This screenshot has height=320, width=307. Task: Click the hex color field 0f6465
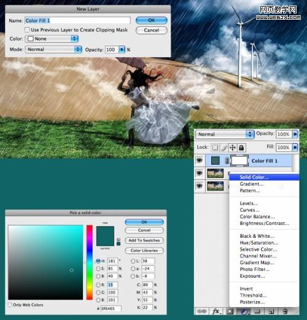111,308
